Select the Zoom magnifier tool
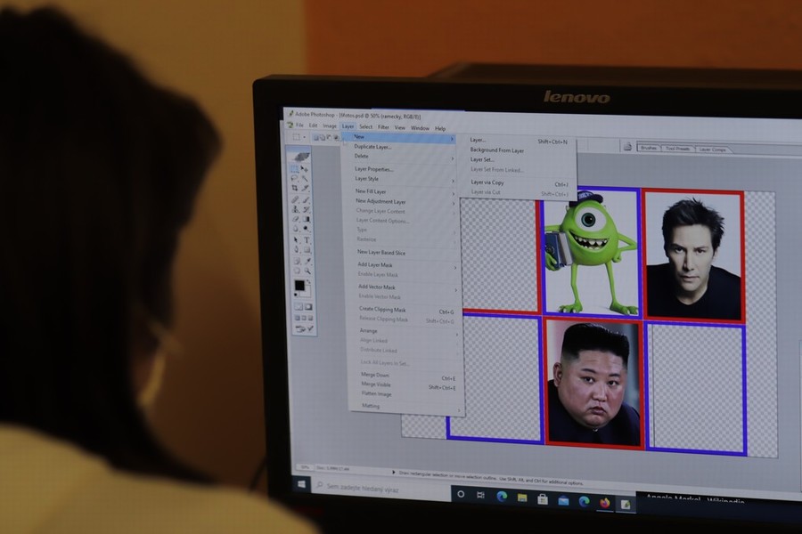This screenshot has height=534, width=802. (307, 271)
